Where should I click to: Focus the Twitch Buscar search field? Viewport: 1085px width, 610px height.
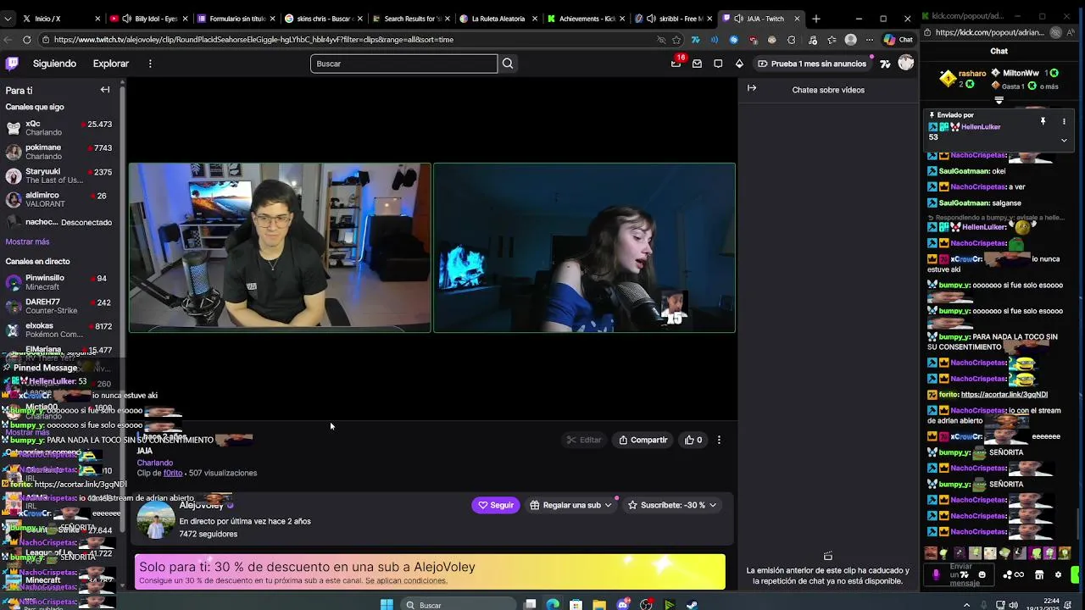403,64
